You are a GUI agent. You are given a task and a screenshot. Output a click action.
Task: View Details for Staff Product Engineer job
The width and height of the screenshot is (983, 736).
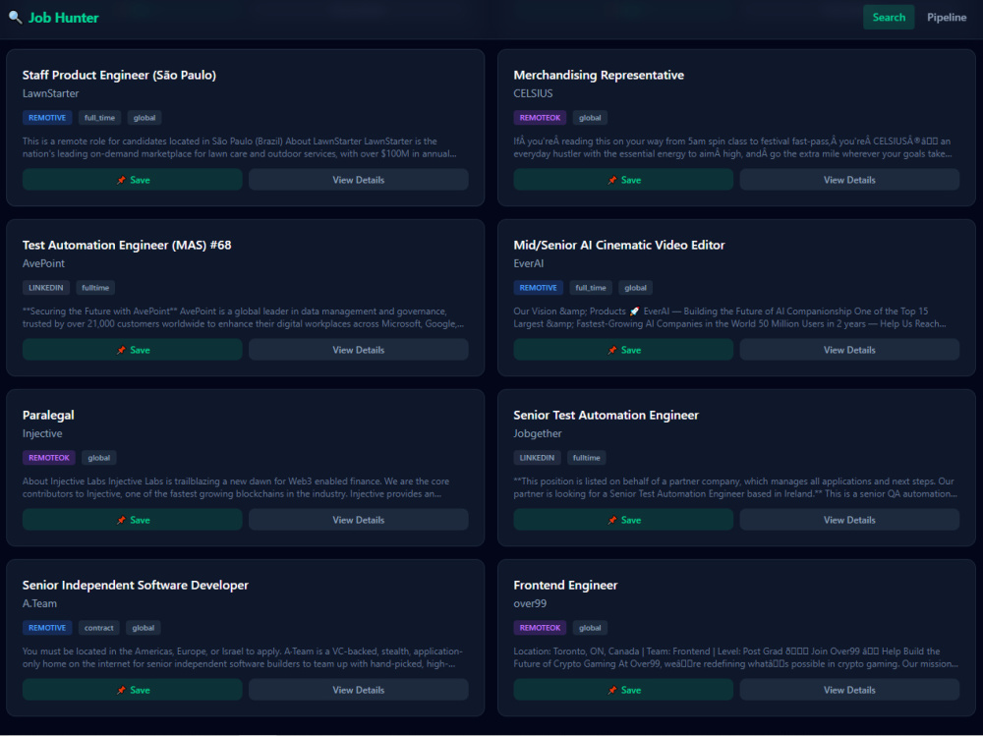[x=359, y=180]
